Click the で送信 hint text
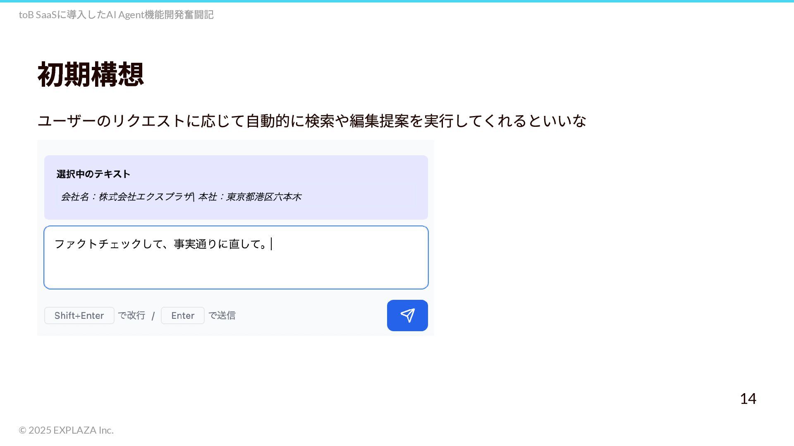This screenshot has height=446, width=794. 222,316
